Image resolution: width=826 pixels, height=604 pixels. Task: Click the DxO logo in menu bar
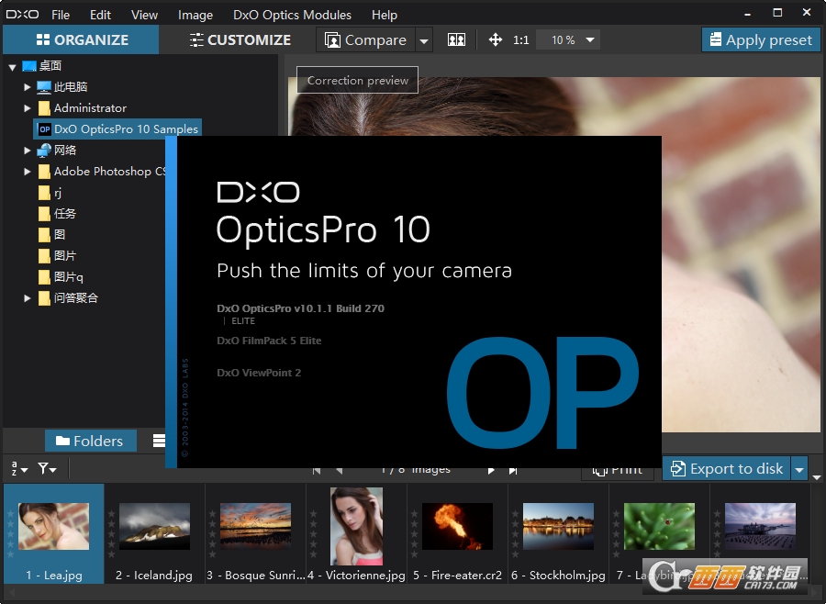pos(22,15)
